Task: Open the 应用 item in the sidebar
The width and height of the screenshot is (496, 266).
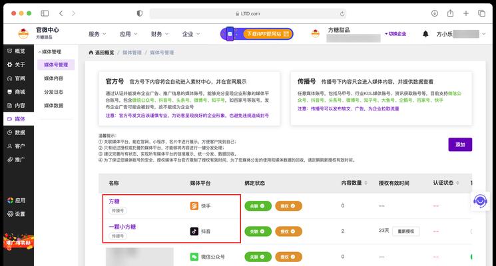Action: pyautogui.click(x=16, y=201)
